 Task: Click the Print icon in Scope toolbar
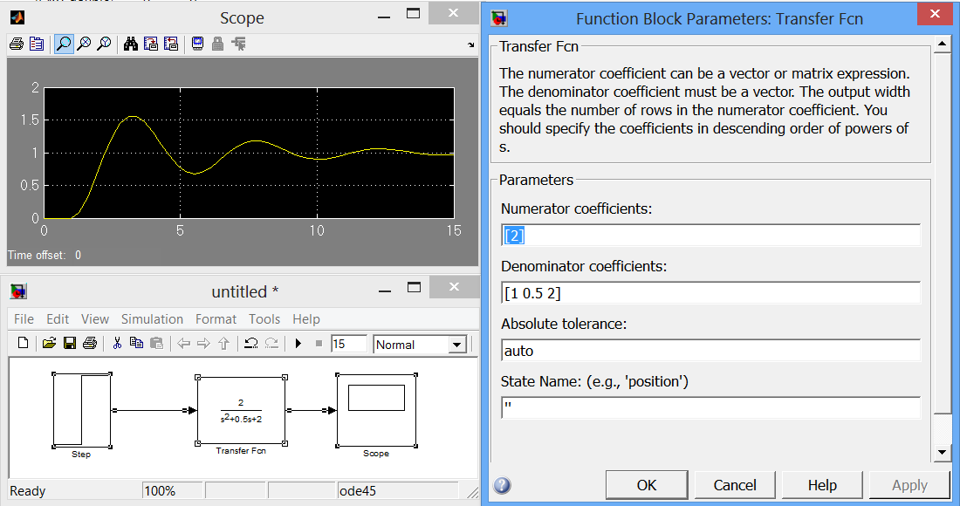17,44
